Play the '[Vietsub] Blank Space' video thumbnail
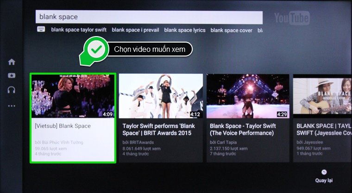The width and height of the screenshot is (352, 193). coord(73,96)
